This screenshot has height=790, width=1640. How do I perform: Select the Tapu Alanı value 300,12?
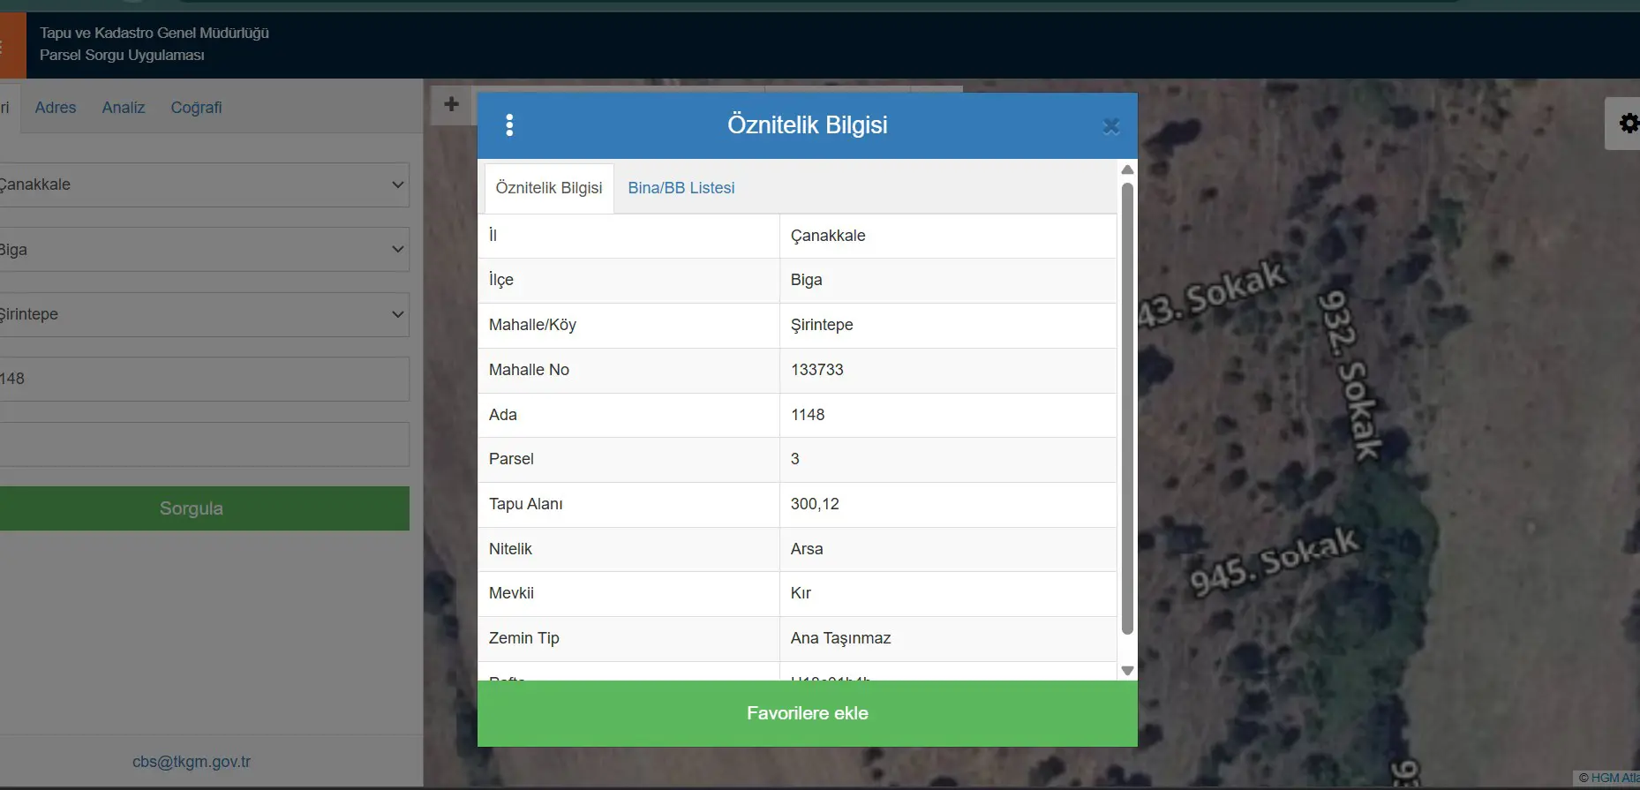tap(815, 504)
